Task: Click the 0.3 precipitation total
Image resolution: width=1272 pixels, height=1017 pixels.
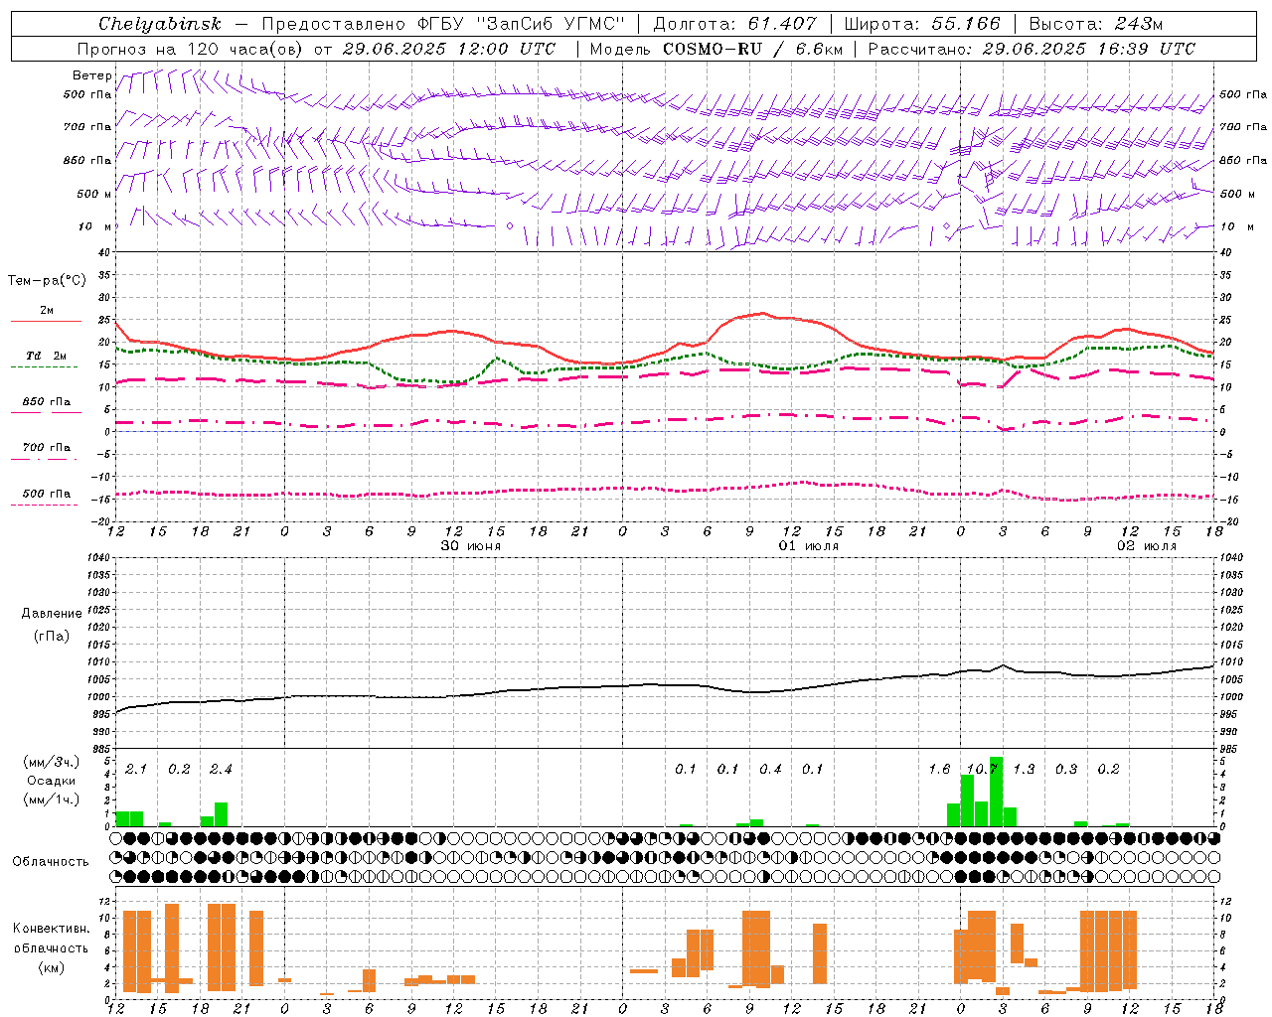Action: (1066, 770)
